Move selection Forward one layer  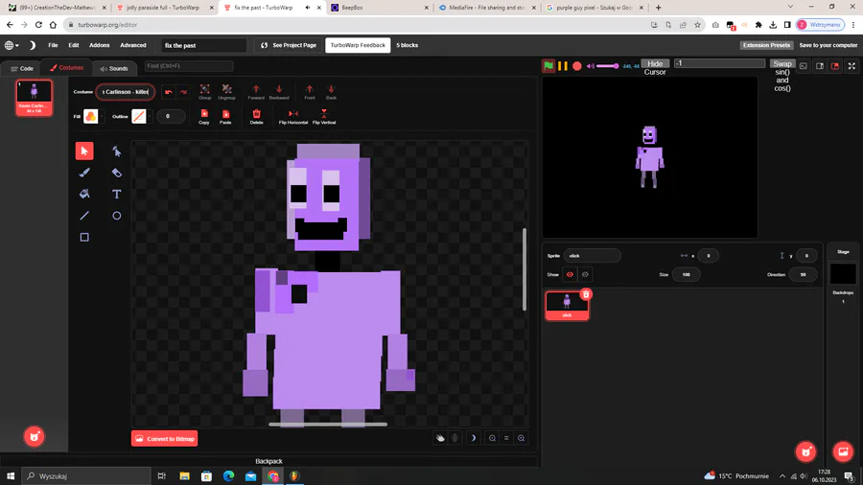point(256,92)
